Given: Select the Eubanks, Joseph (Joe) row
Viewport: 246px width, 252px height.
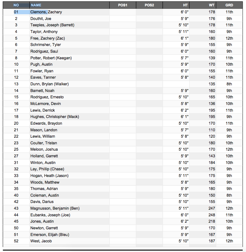Looking at the screenshot, I should (x=123, y=215).
